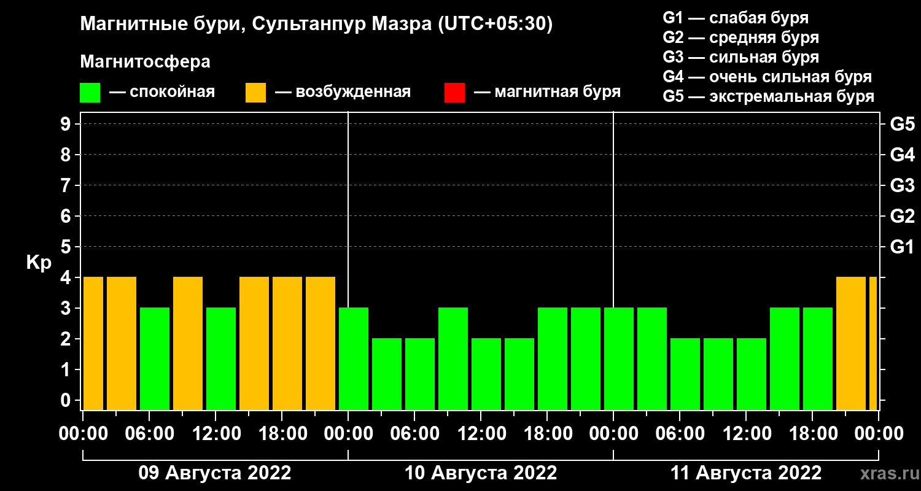Click the 'G5 — экстремальная буря' legend line
Image resolution: width=921 pixels, height=491 pixels.
(x=769, y=96)
